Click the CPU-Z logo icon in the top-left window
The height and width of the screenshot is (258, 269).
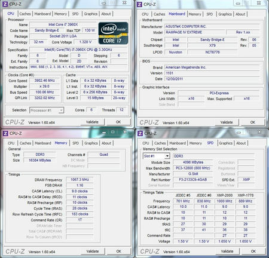[x=5, y=4]
